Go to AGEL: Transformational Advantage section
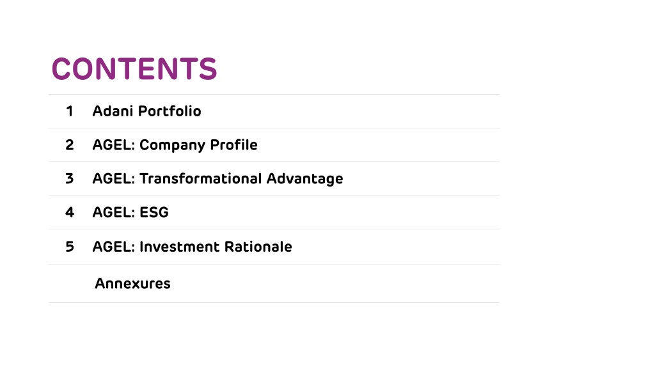This screenshot has width=655, height=368. [217, 179]
